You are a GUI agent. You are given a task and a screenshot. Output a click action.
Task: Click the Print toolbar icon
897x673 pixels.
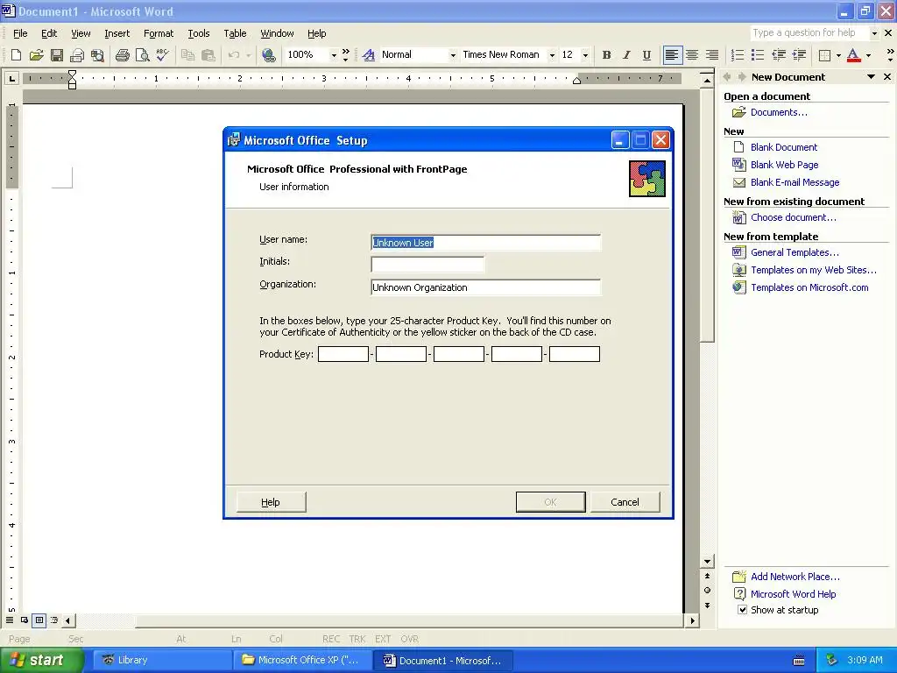[123, 55]
